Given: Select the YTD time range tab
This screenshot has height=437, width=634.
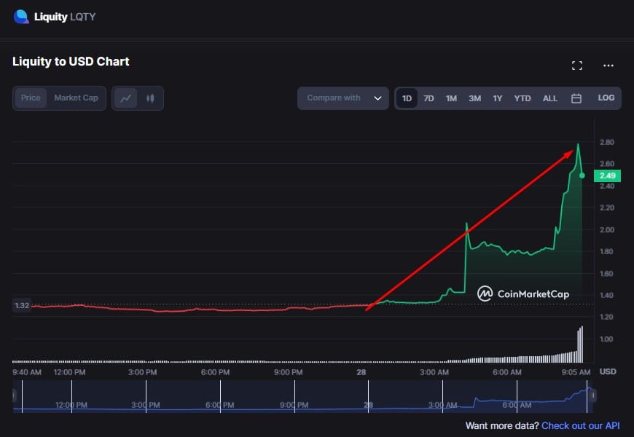Looking at the screenshot, I should point(522,98).
